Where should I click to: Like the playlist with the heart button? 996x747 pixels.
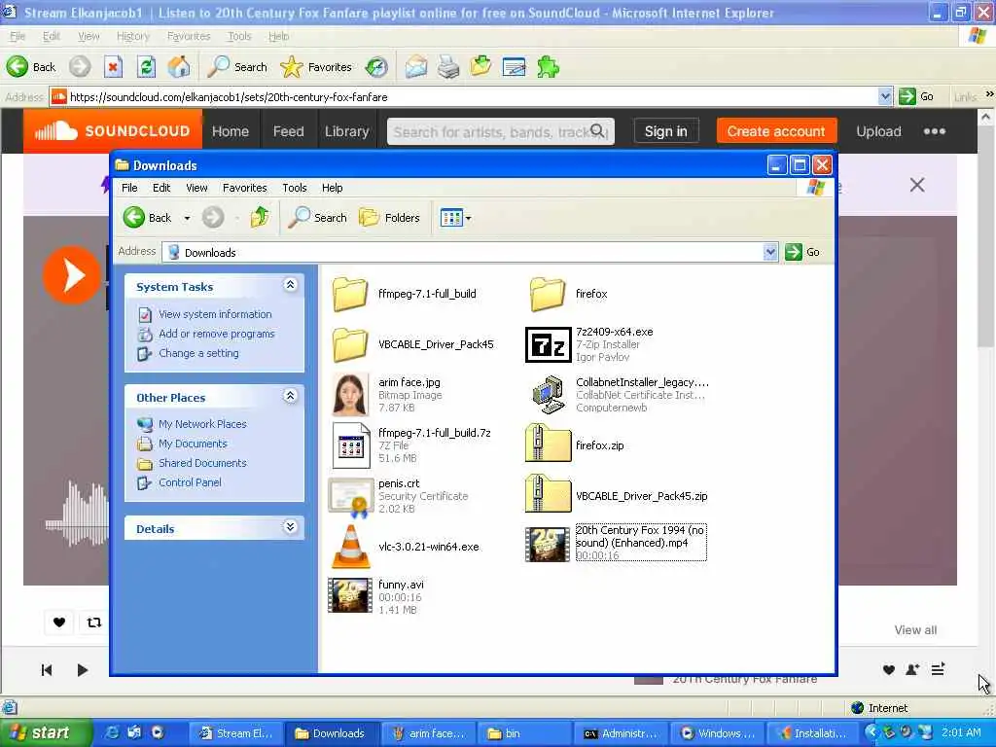click(x=59, y=622)
